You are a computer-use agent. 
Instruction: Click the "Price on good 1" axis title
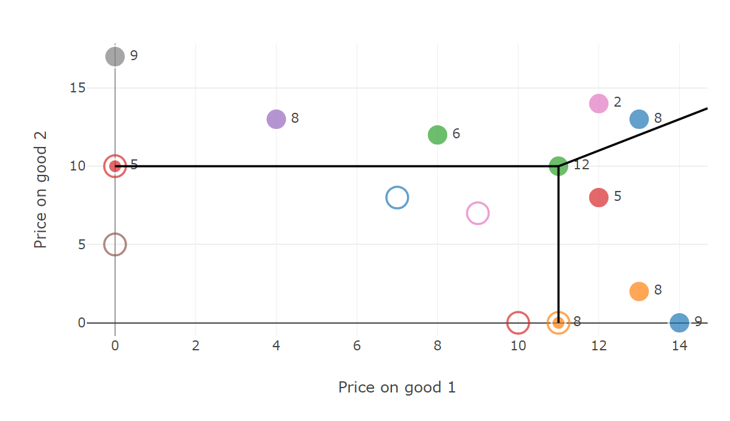[x=397, y=388]
